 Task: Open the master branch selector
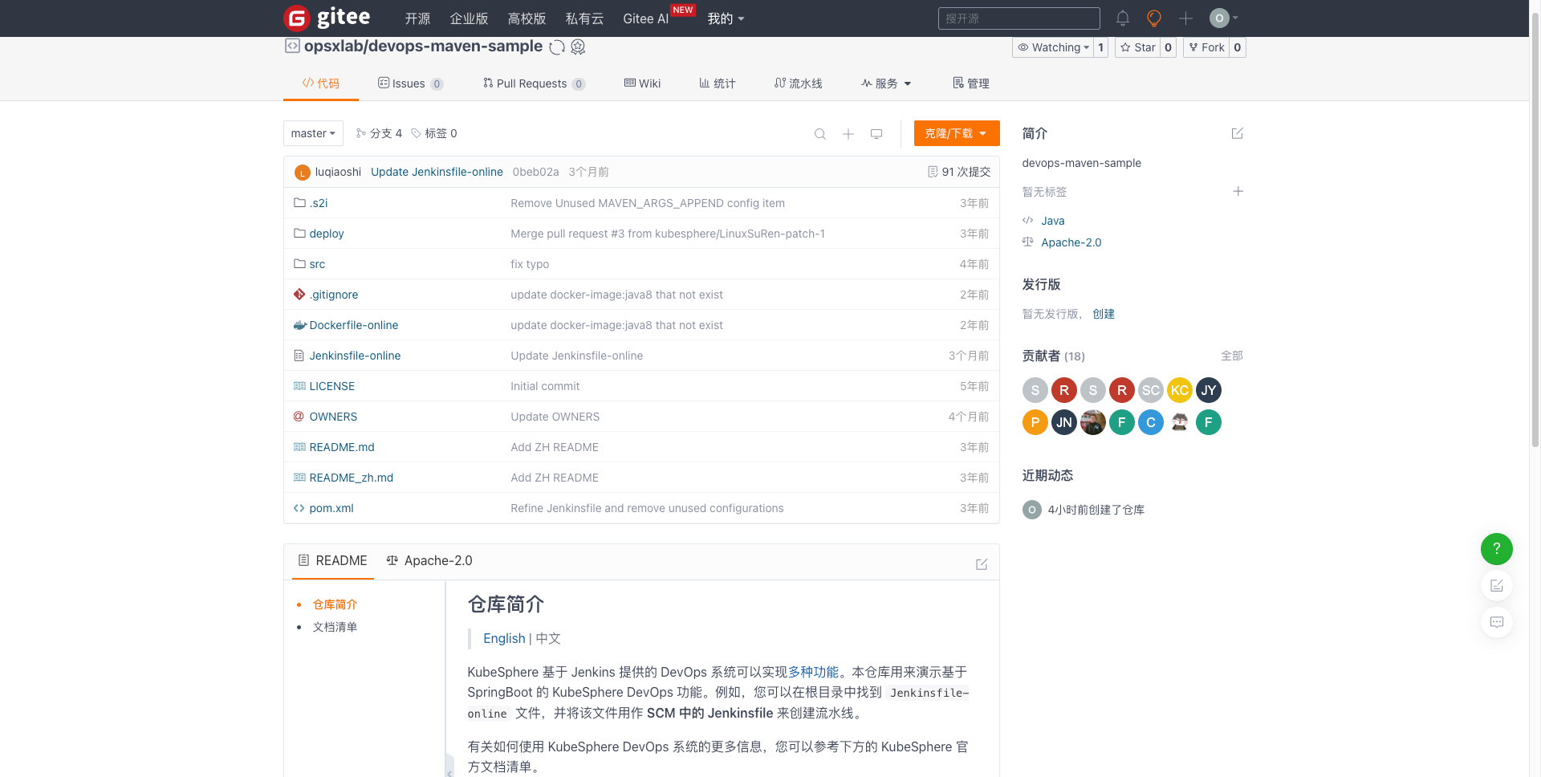[313, 133]
